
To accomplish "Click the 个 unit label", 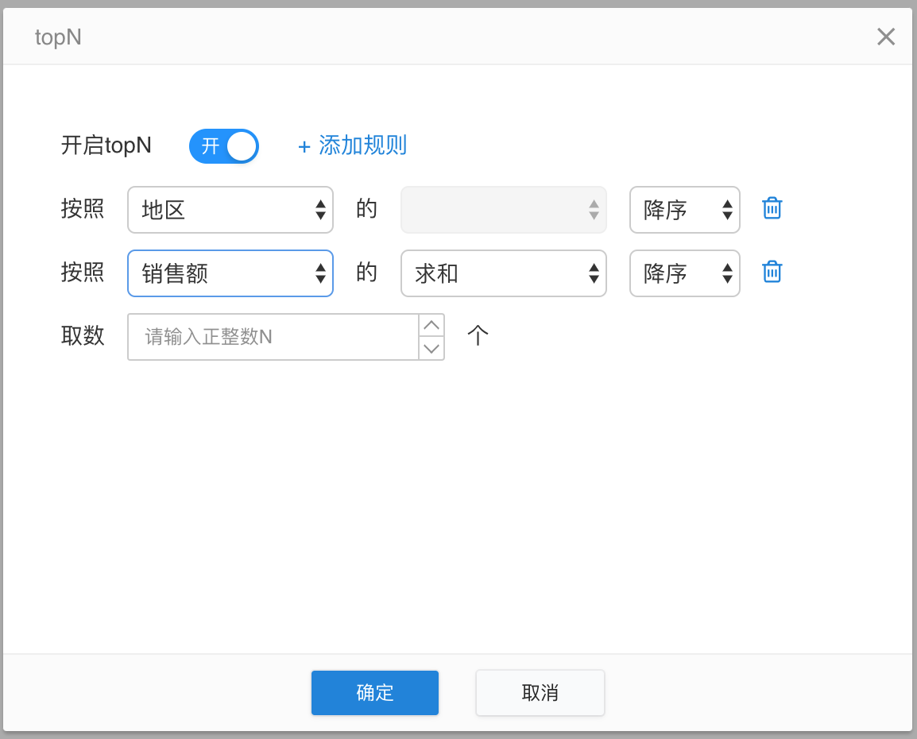I will point(478,335).
